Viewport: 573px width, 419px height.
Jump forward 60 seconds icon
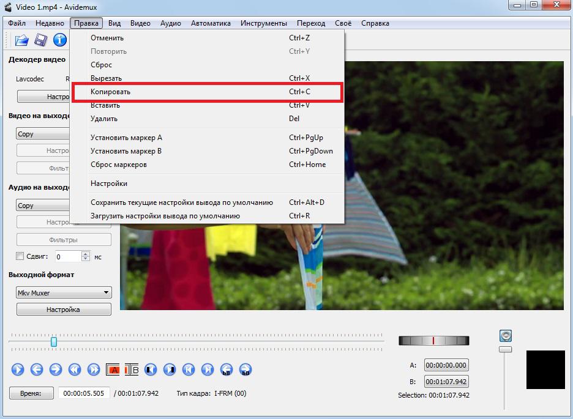(x=245, y=369)
